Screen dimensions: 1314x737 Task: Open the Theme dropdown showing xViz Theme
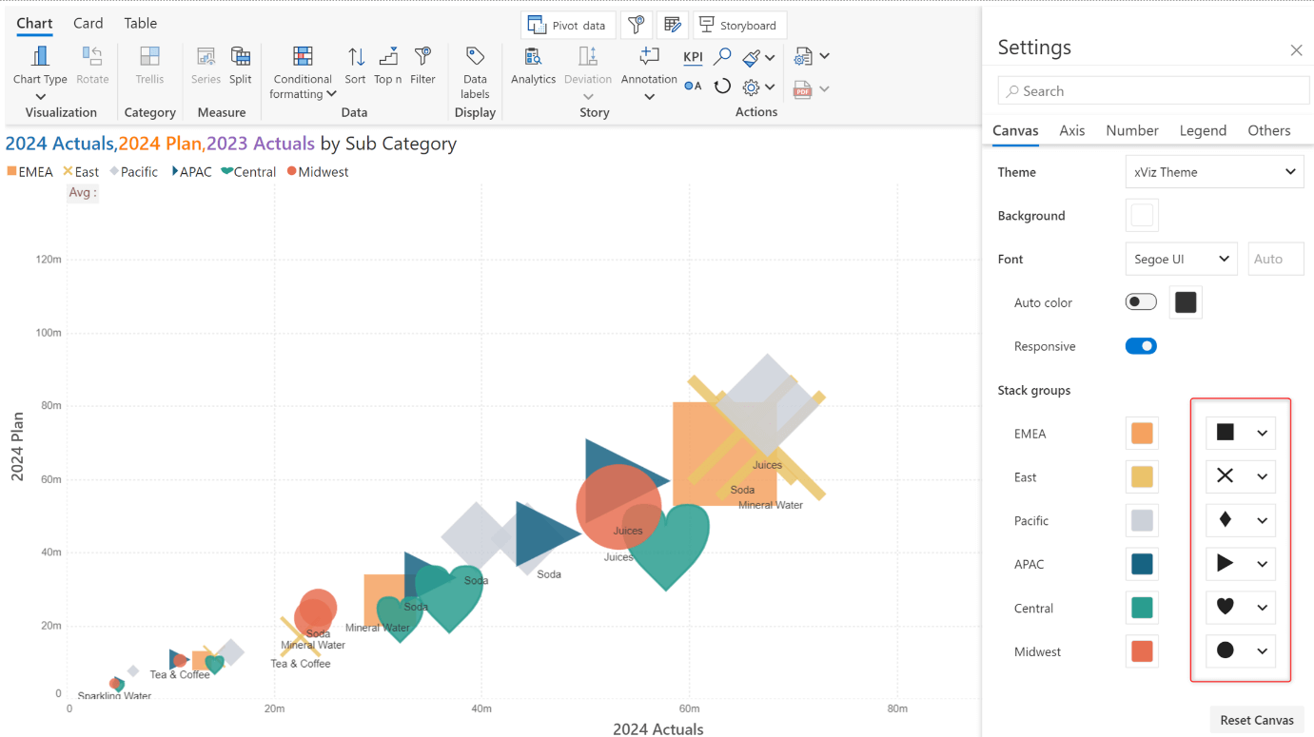1214,172
